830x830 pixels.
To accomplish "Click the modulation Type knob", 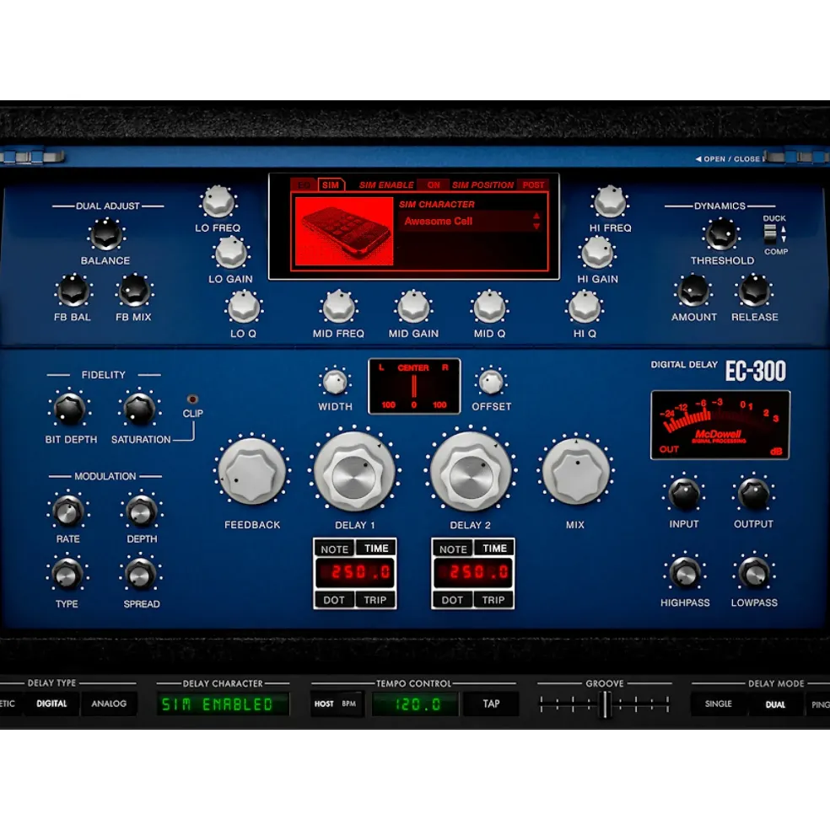I will click(67, 575).
